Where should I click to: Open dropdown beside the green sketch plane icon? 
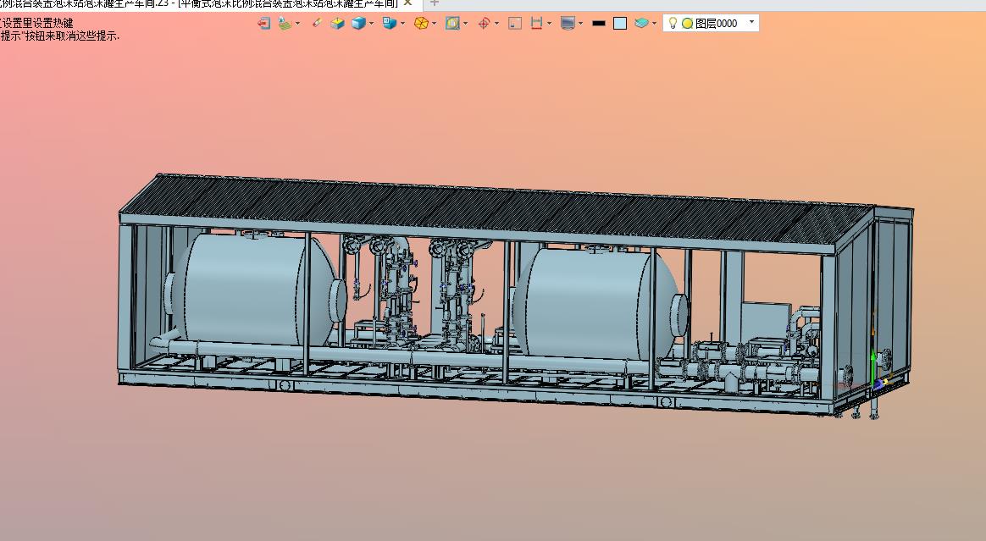(x=297, y=24)
